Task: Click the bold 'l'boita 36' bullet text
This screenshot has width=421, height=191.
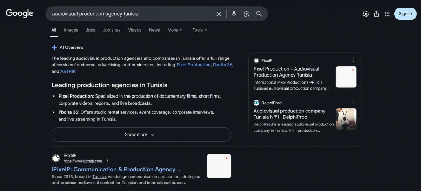Action: pos(68,112)
